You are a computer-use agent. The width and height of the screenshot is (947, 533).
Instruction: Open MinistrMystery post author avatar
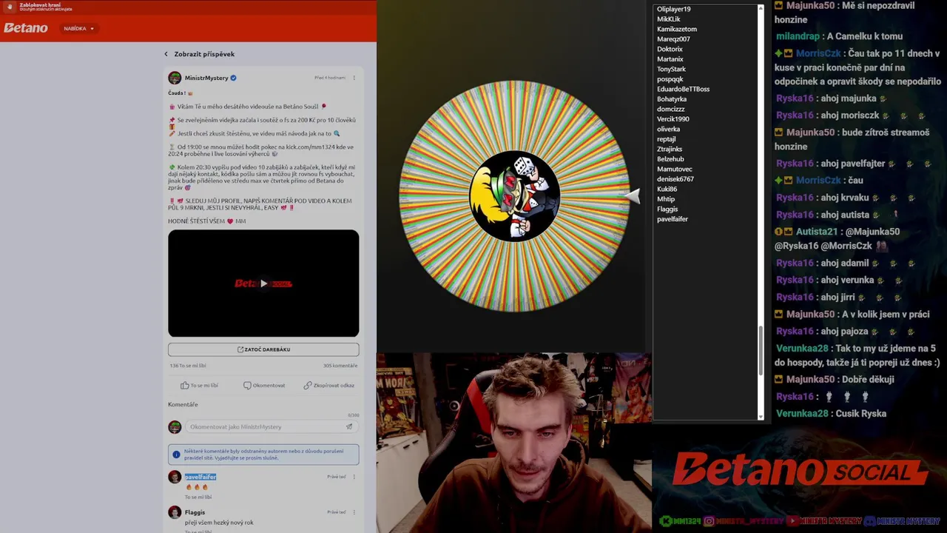coord(175,78)
